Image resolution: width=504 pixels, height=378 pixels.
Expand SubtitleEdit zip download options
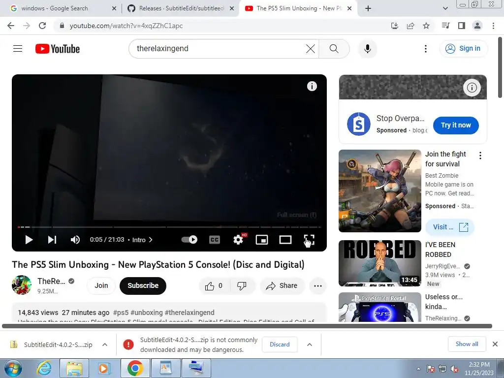[x=105, y=345]
